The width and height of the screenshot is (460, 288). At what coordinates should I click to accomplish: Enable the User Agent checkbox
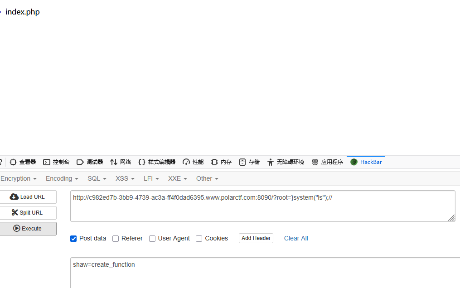click(152, 239)
